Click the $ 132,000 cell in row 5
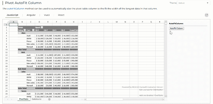The image size is (213, 104). pos(74,36)
